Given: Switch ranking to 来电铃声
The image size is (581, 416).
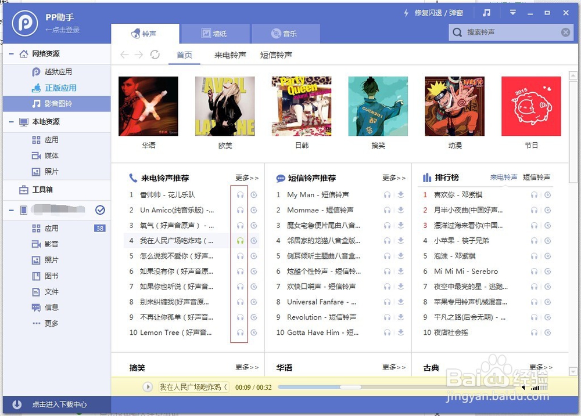Looking at the screenshot, I should 504,178.
